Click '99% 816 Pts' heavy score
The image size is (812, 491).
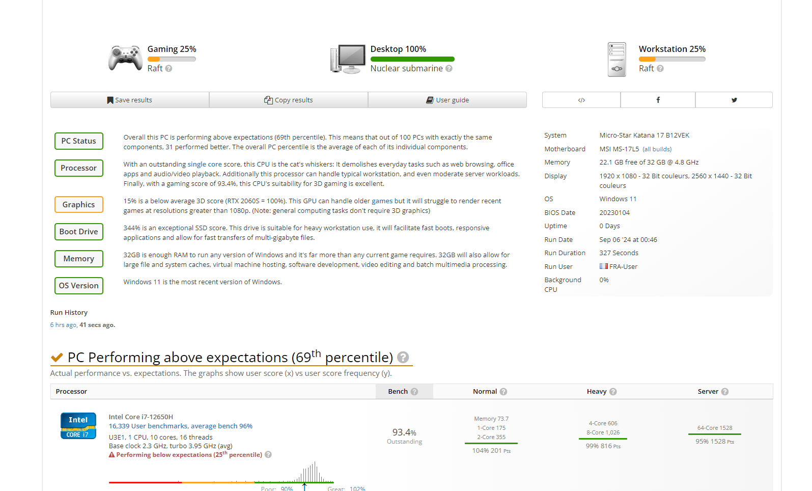coord(603,446)
